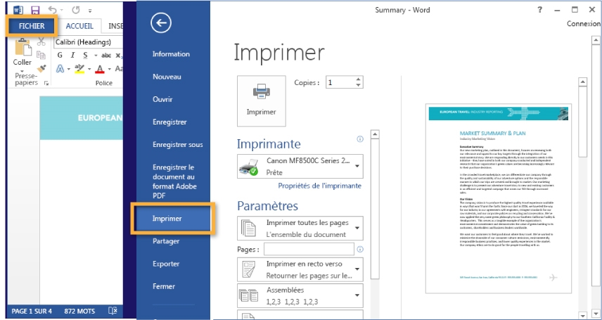Open the Imprimer toutes les pages dropdown

(300, 228)
